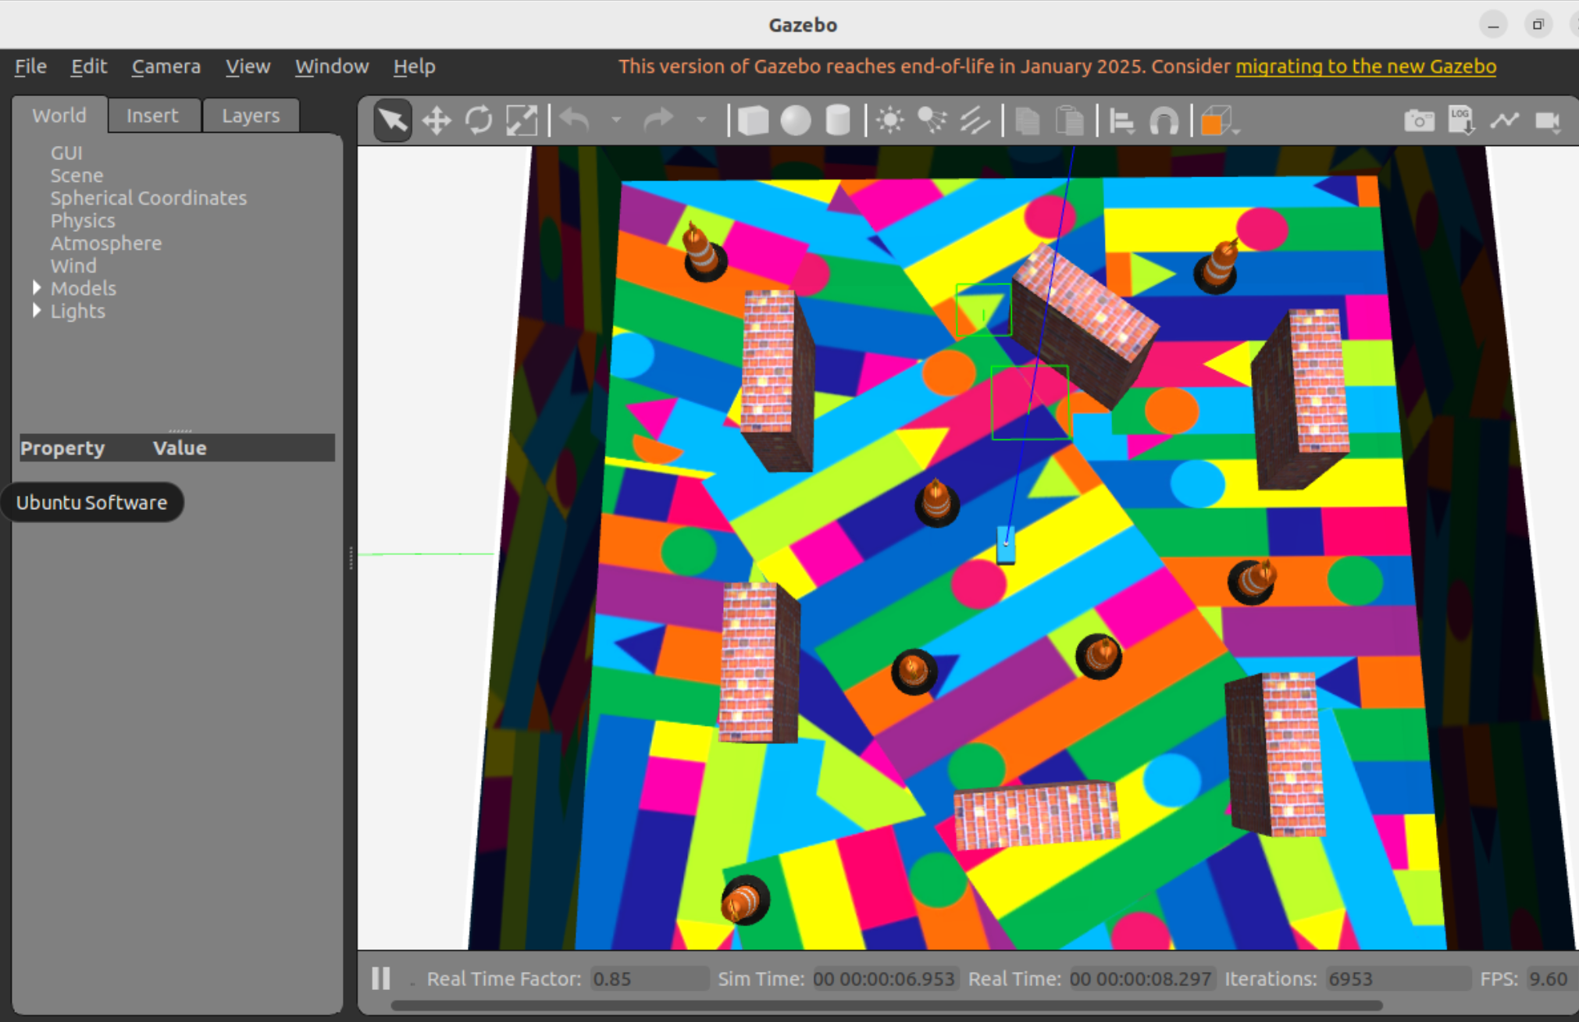Take a screenshot with camera icon
1579x1022 pixels.
point(1418,121)
